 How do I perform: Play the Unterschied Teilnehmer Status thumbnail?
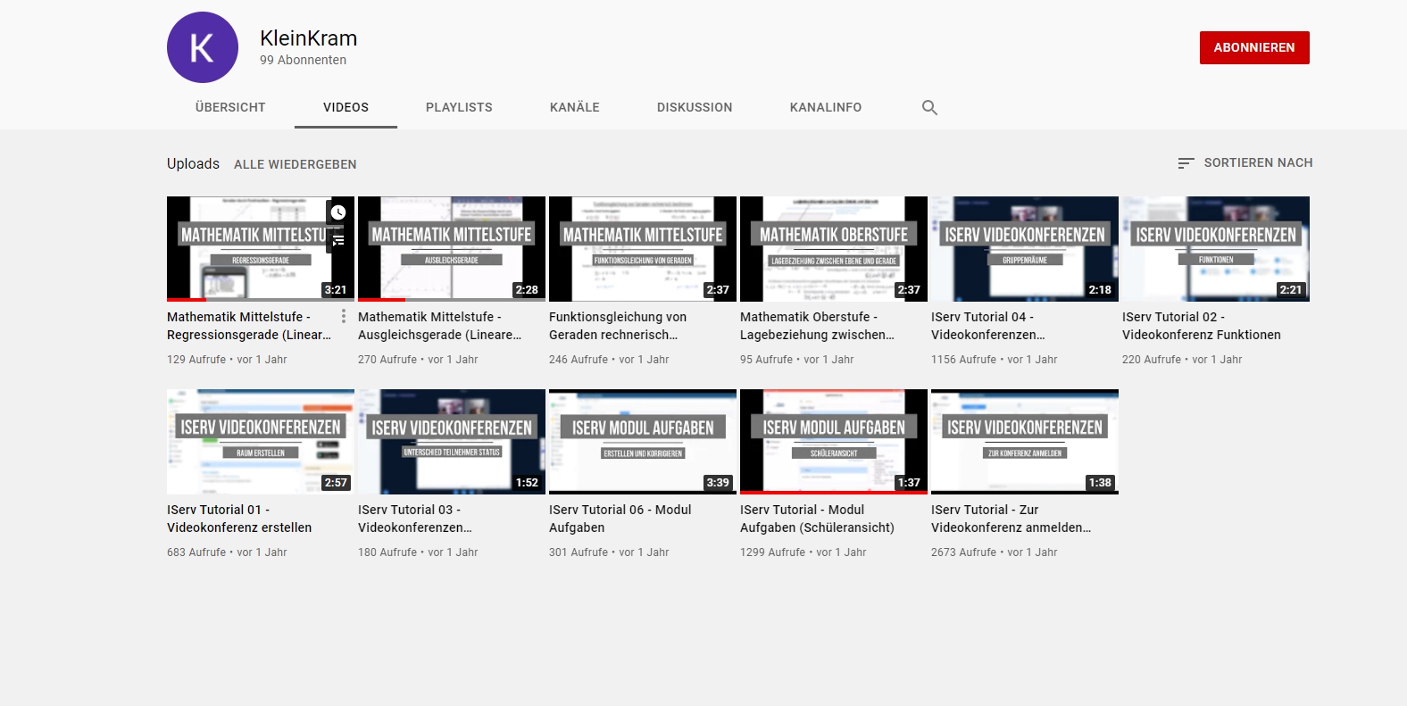click(452, 442)
